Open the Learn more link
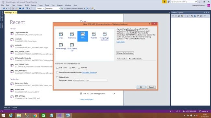The height and width of the screenshot is (118, 211). click(120, 42)
